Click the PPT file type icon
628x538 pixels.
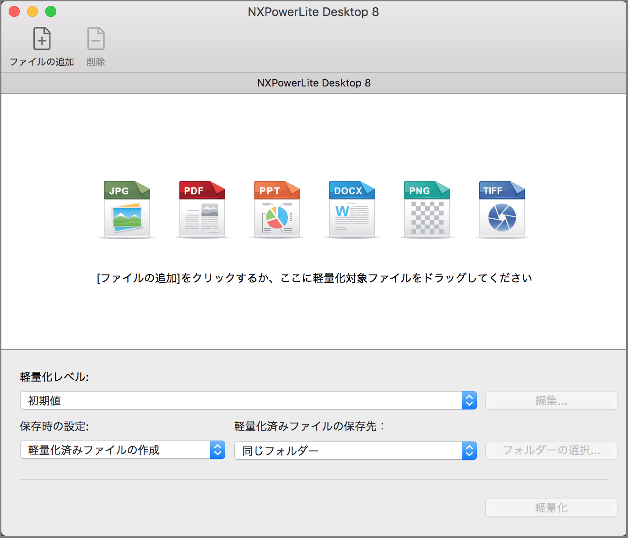click(x=277, y=210)
